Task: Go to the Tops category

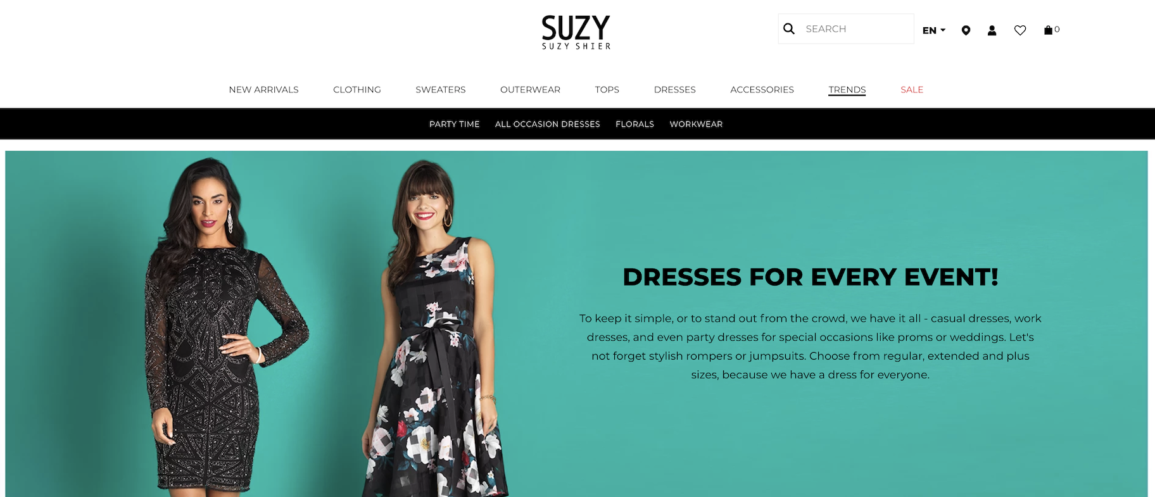Action: (x=607, y=90)
